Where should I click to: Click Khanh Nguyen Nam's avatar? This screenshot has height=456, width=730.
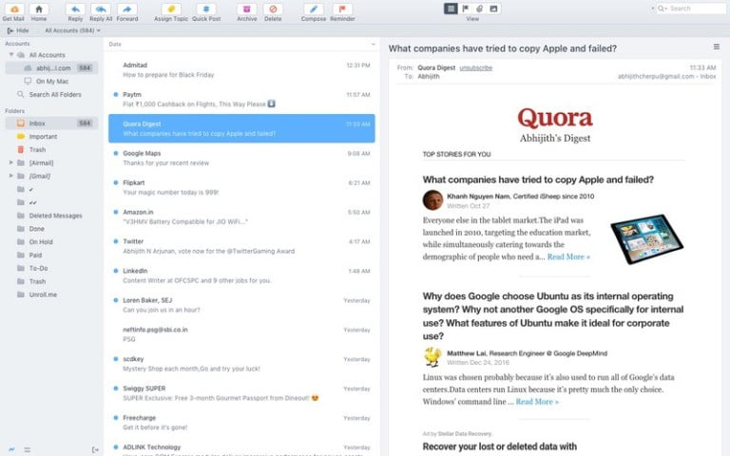pos(432,200)
